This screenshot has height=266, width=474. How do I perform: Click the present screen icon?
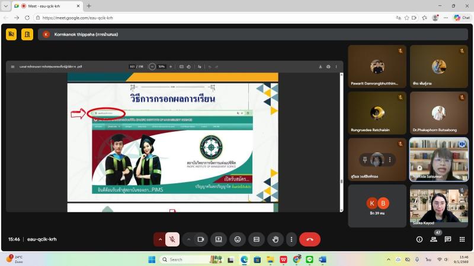pyautogui.click(x=219, y=239)
